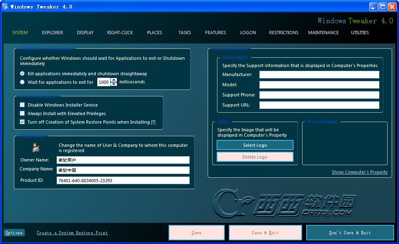This screenshot has width=399, height=244.
Task: Click the Company Name input field
Action: click(123, 170)
